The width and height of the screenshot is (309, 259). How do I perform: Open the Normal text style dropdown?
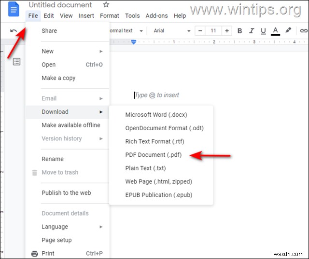(x=126, y=31)
